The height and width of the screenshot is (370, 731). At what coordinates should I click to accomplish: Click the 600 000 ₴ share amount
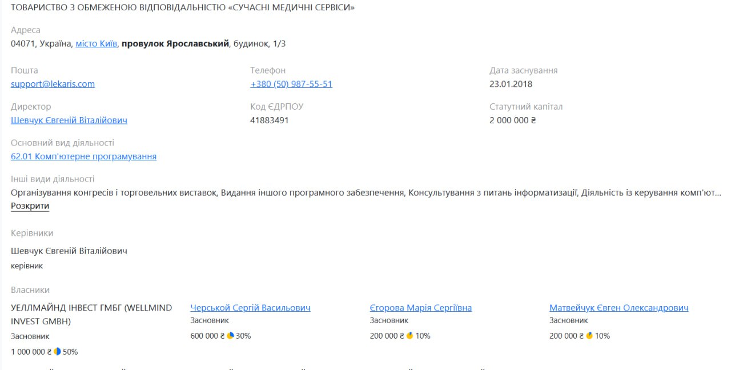coord(207,336)
